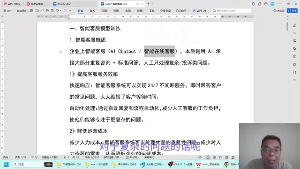Click the 兼容模式 label in status bar
300x169 pixels.
(x=149, y=157)
